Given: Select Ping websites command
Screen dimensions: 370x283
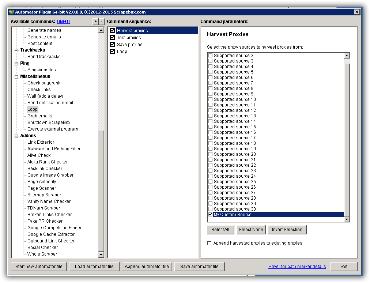Looking at the screenshot, I should coord(42,70).
